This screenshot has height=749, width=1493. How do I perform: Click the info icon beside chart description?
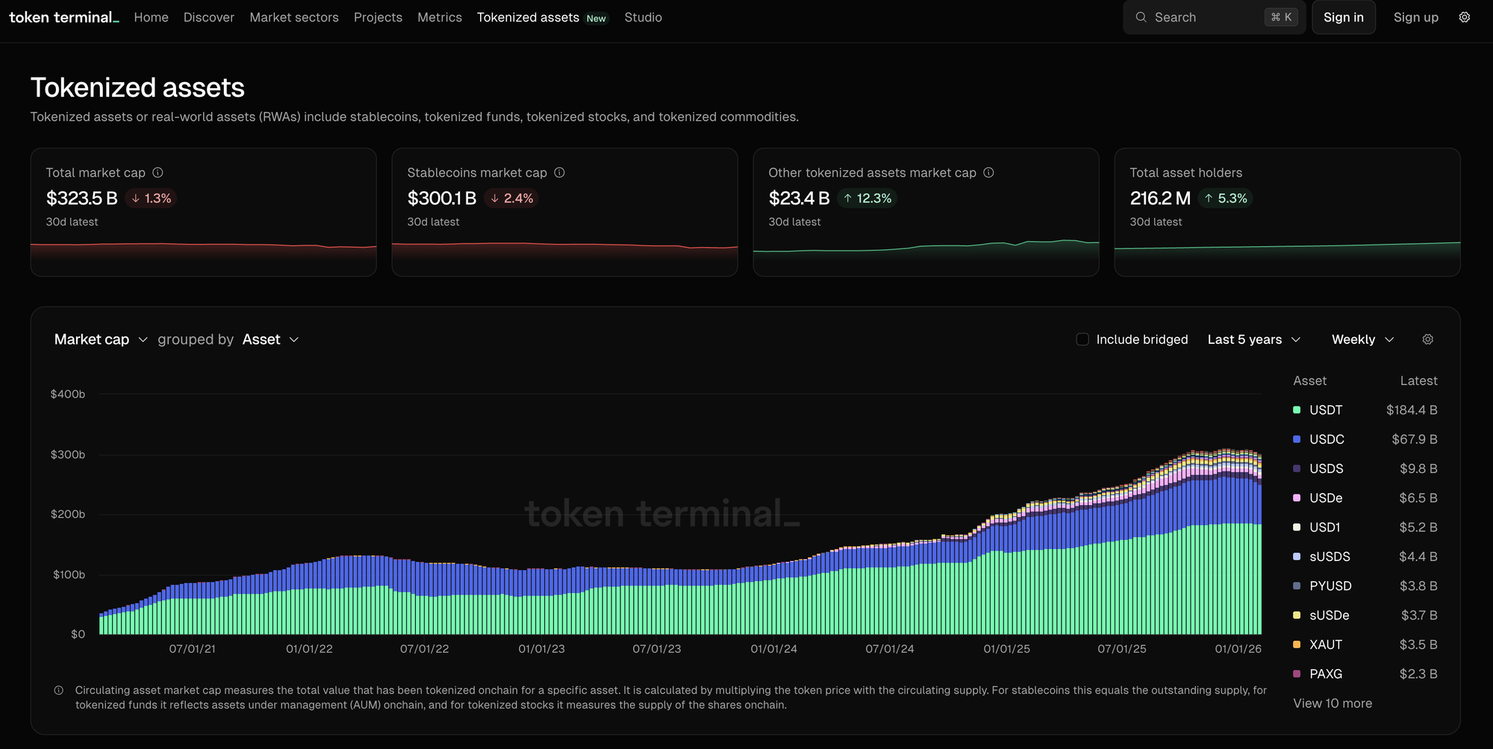pos(59,690)
